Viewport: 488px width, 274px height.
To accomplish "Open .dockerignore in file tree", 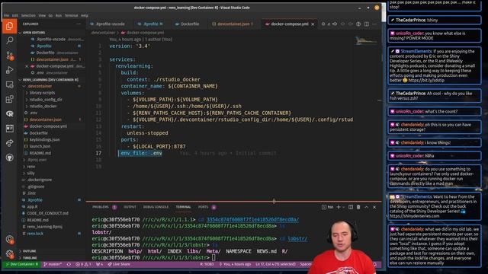I will point(39,180).
